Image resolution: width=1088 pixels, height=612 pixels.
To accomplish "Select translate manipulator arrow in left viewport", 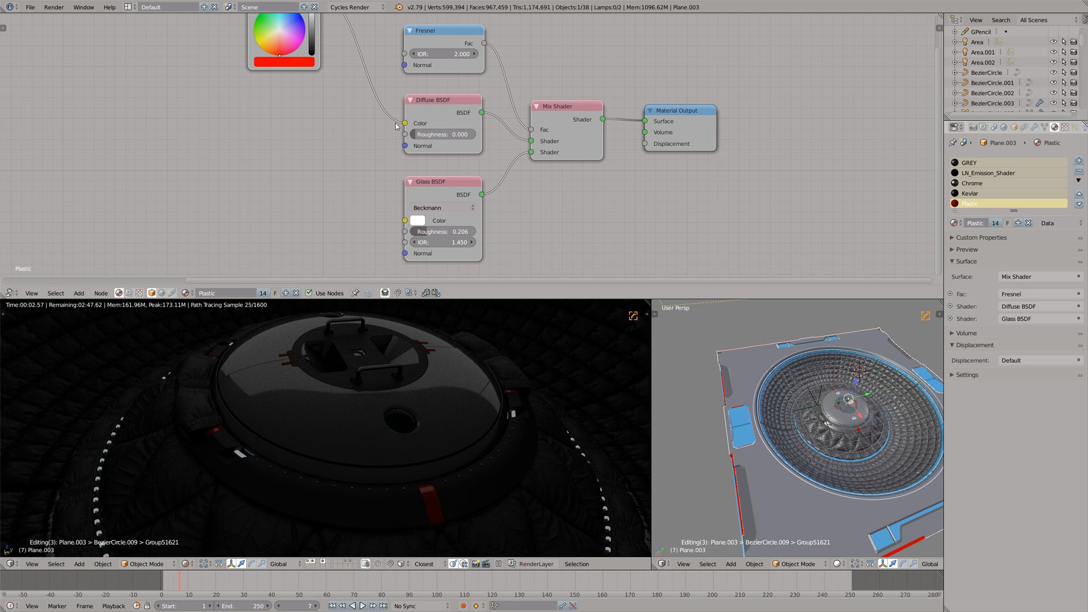I will 241,564.
